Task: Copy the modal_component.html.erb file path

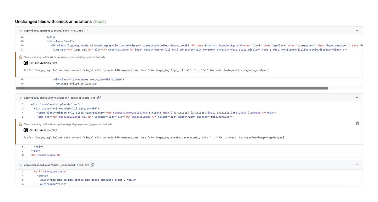Action: click(93, 165)
